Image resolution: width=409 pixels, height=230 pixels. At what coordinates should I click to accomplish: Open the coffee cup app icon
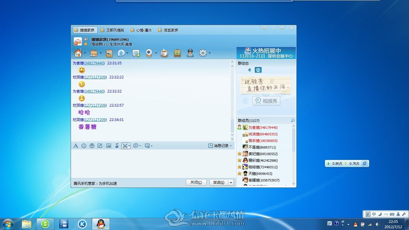164,53
